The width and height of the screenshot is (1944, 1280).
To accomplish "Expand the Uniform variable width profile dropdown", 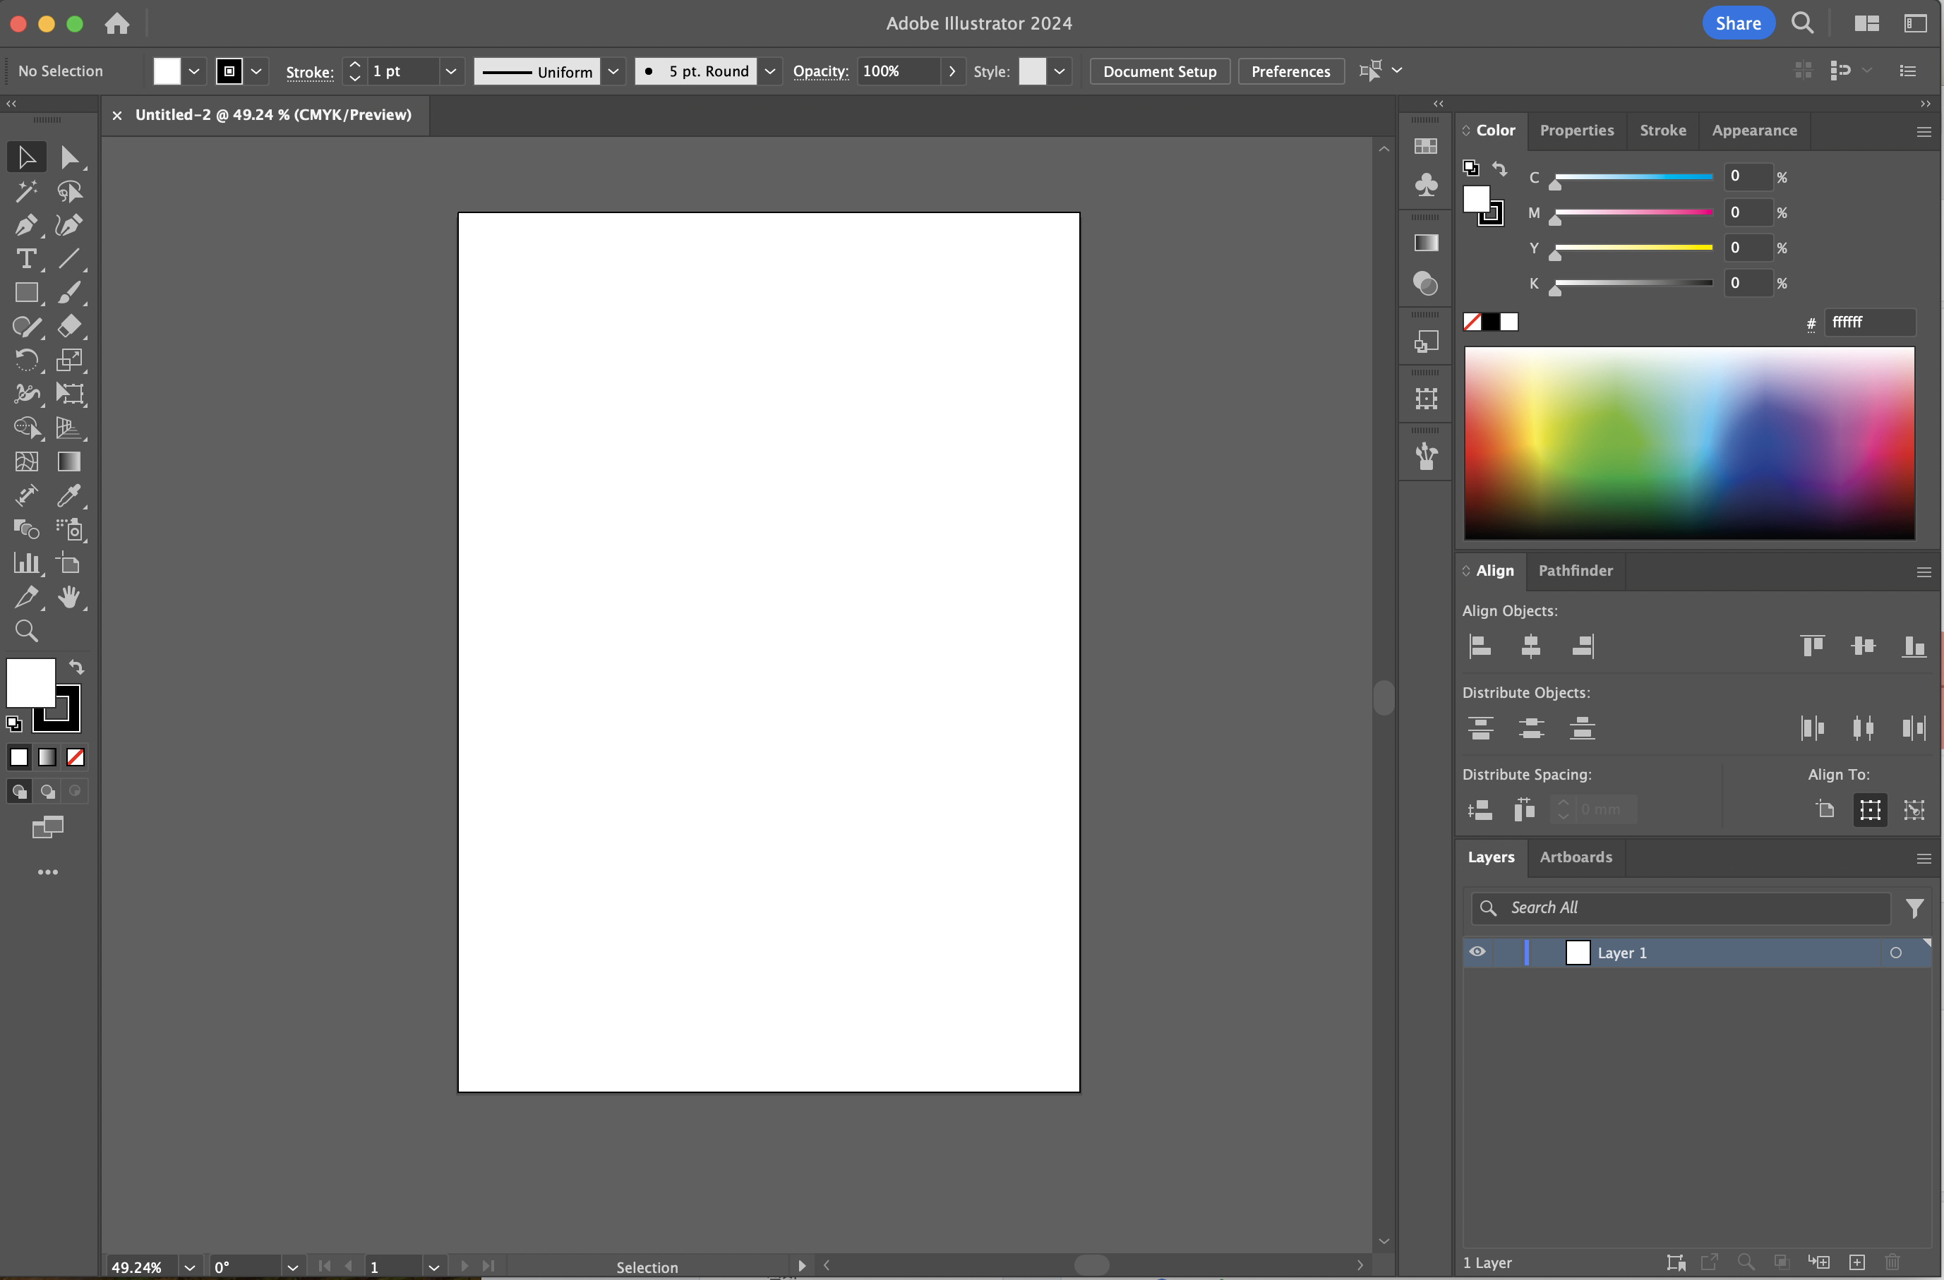I will click(x=613, y=71).
